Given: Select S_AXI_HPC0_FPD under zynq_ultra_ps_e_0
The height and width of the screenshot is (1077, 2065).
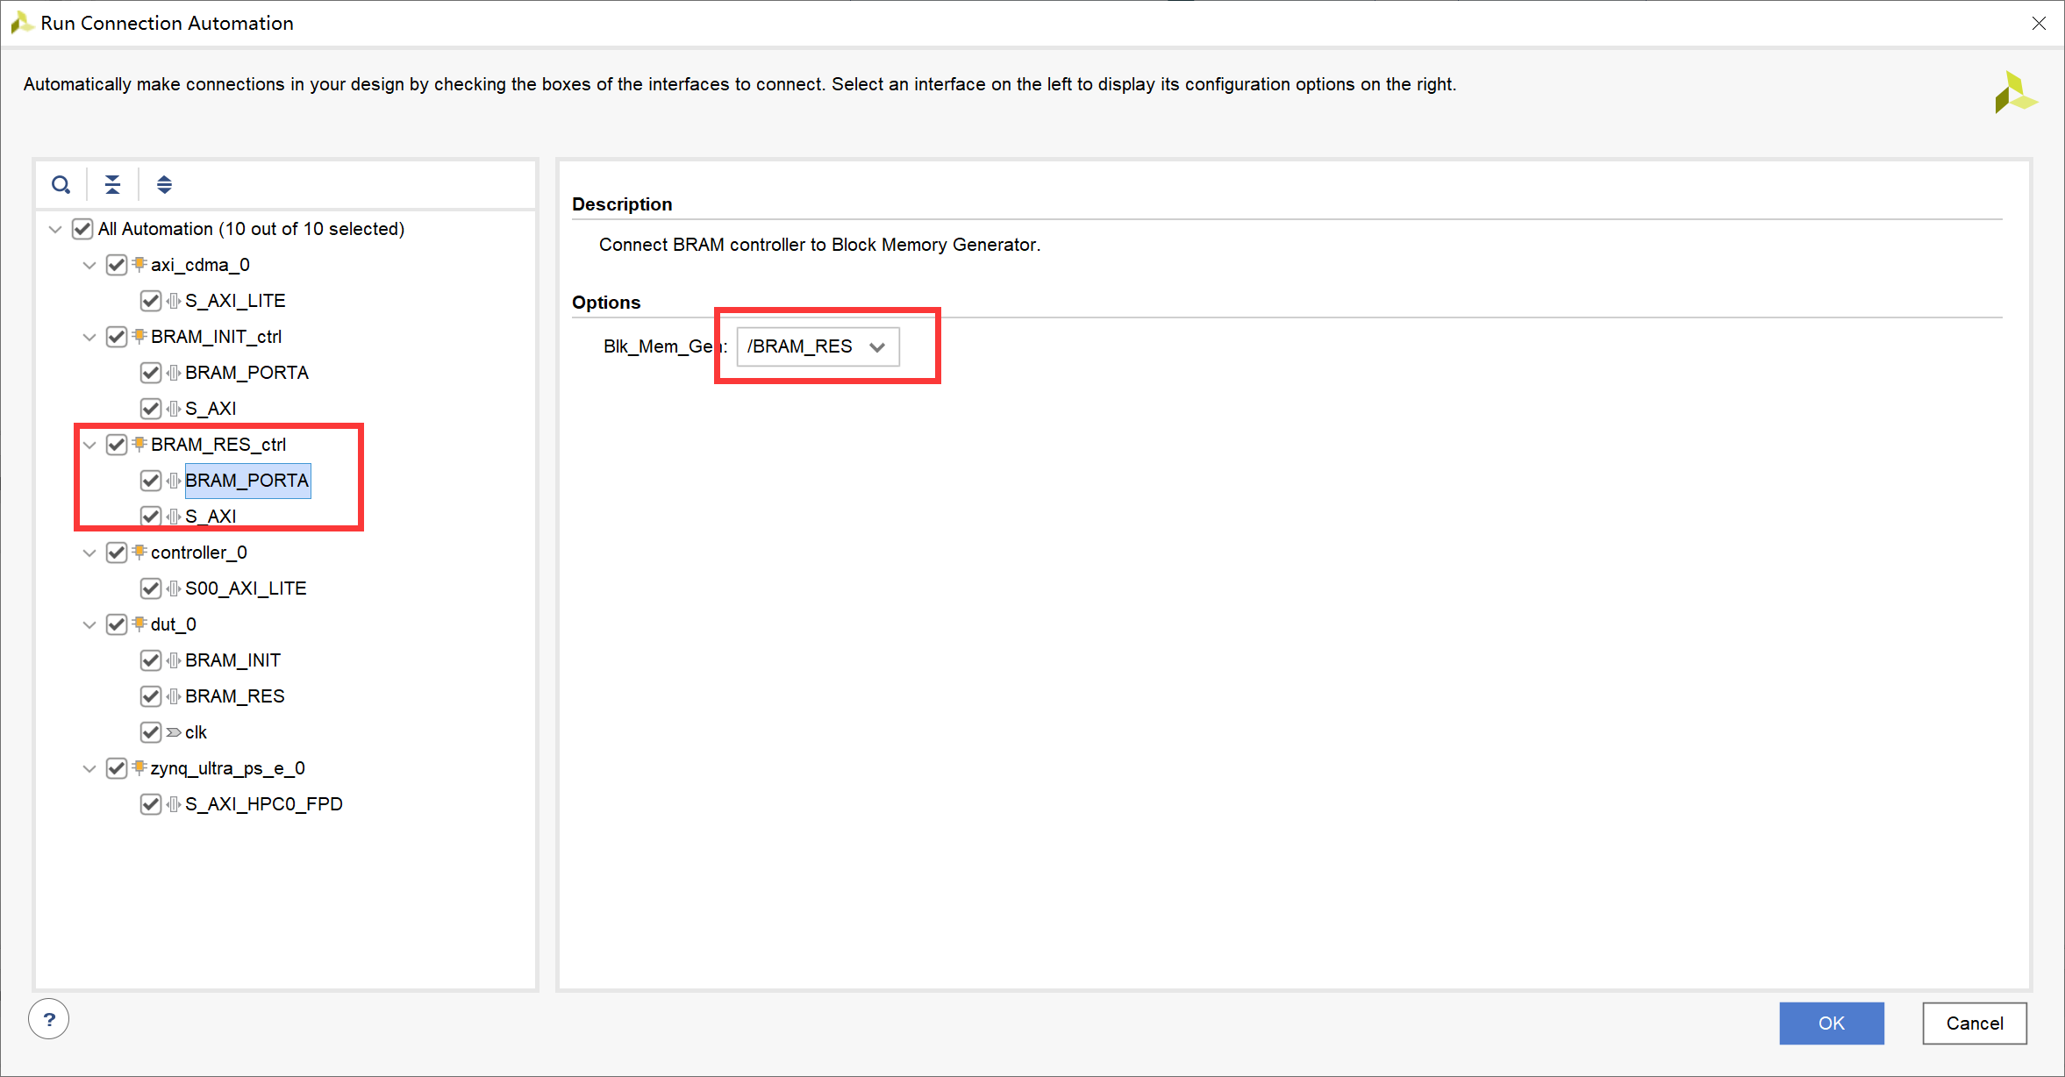Looking at the screenshot, I should point(263,804).
